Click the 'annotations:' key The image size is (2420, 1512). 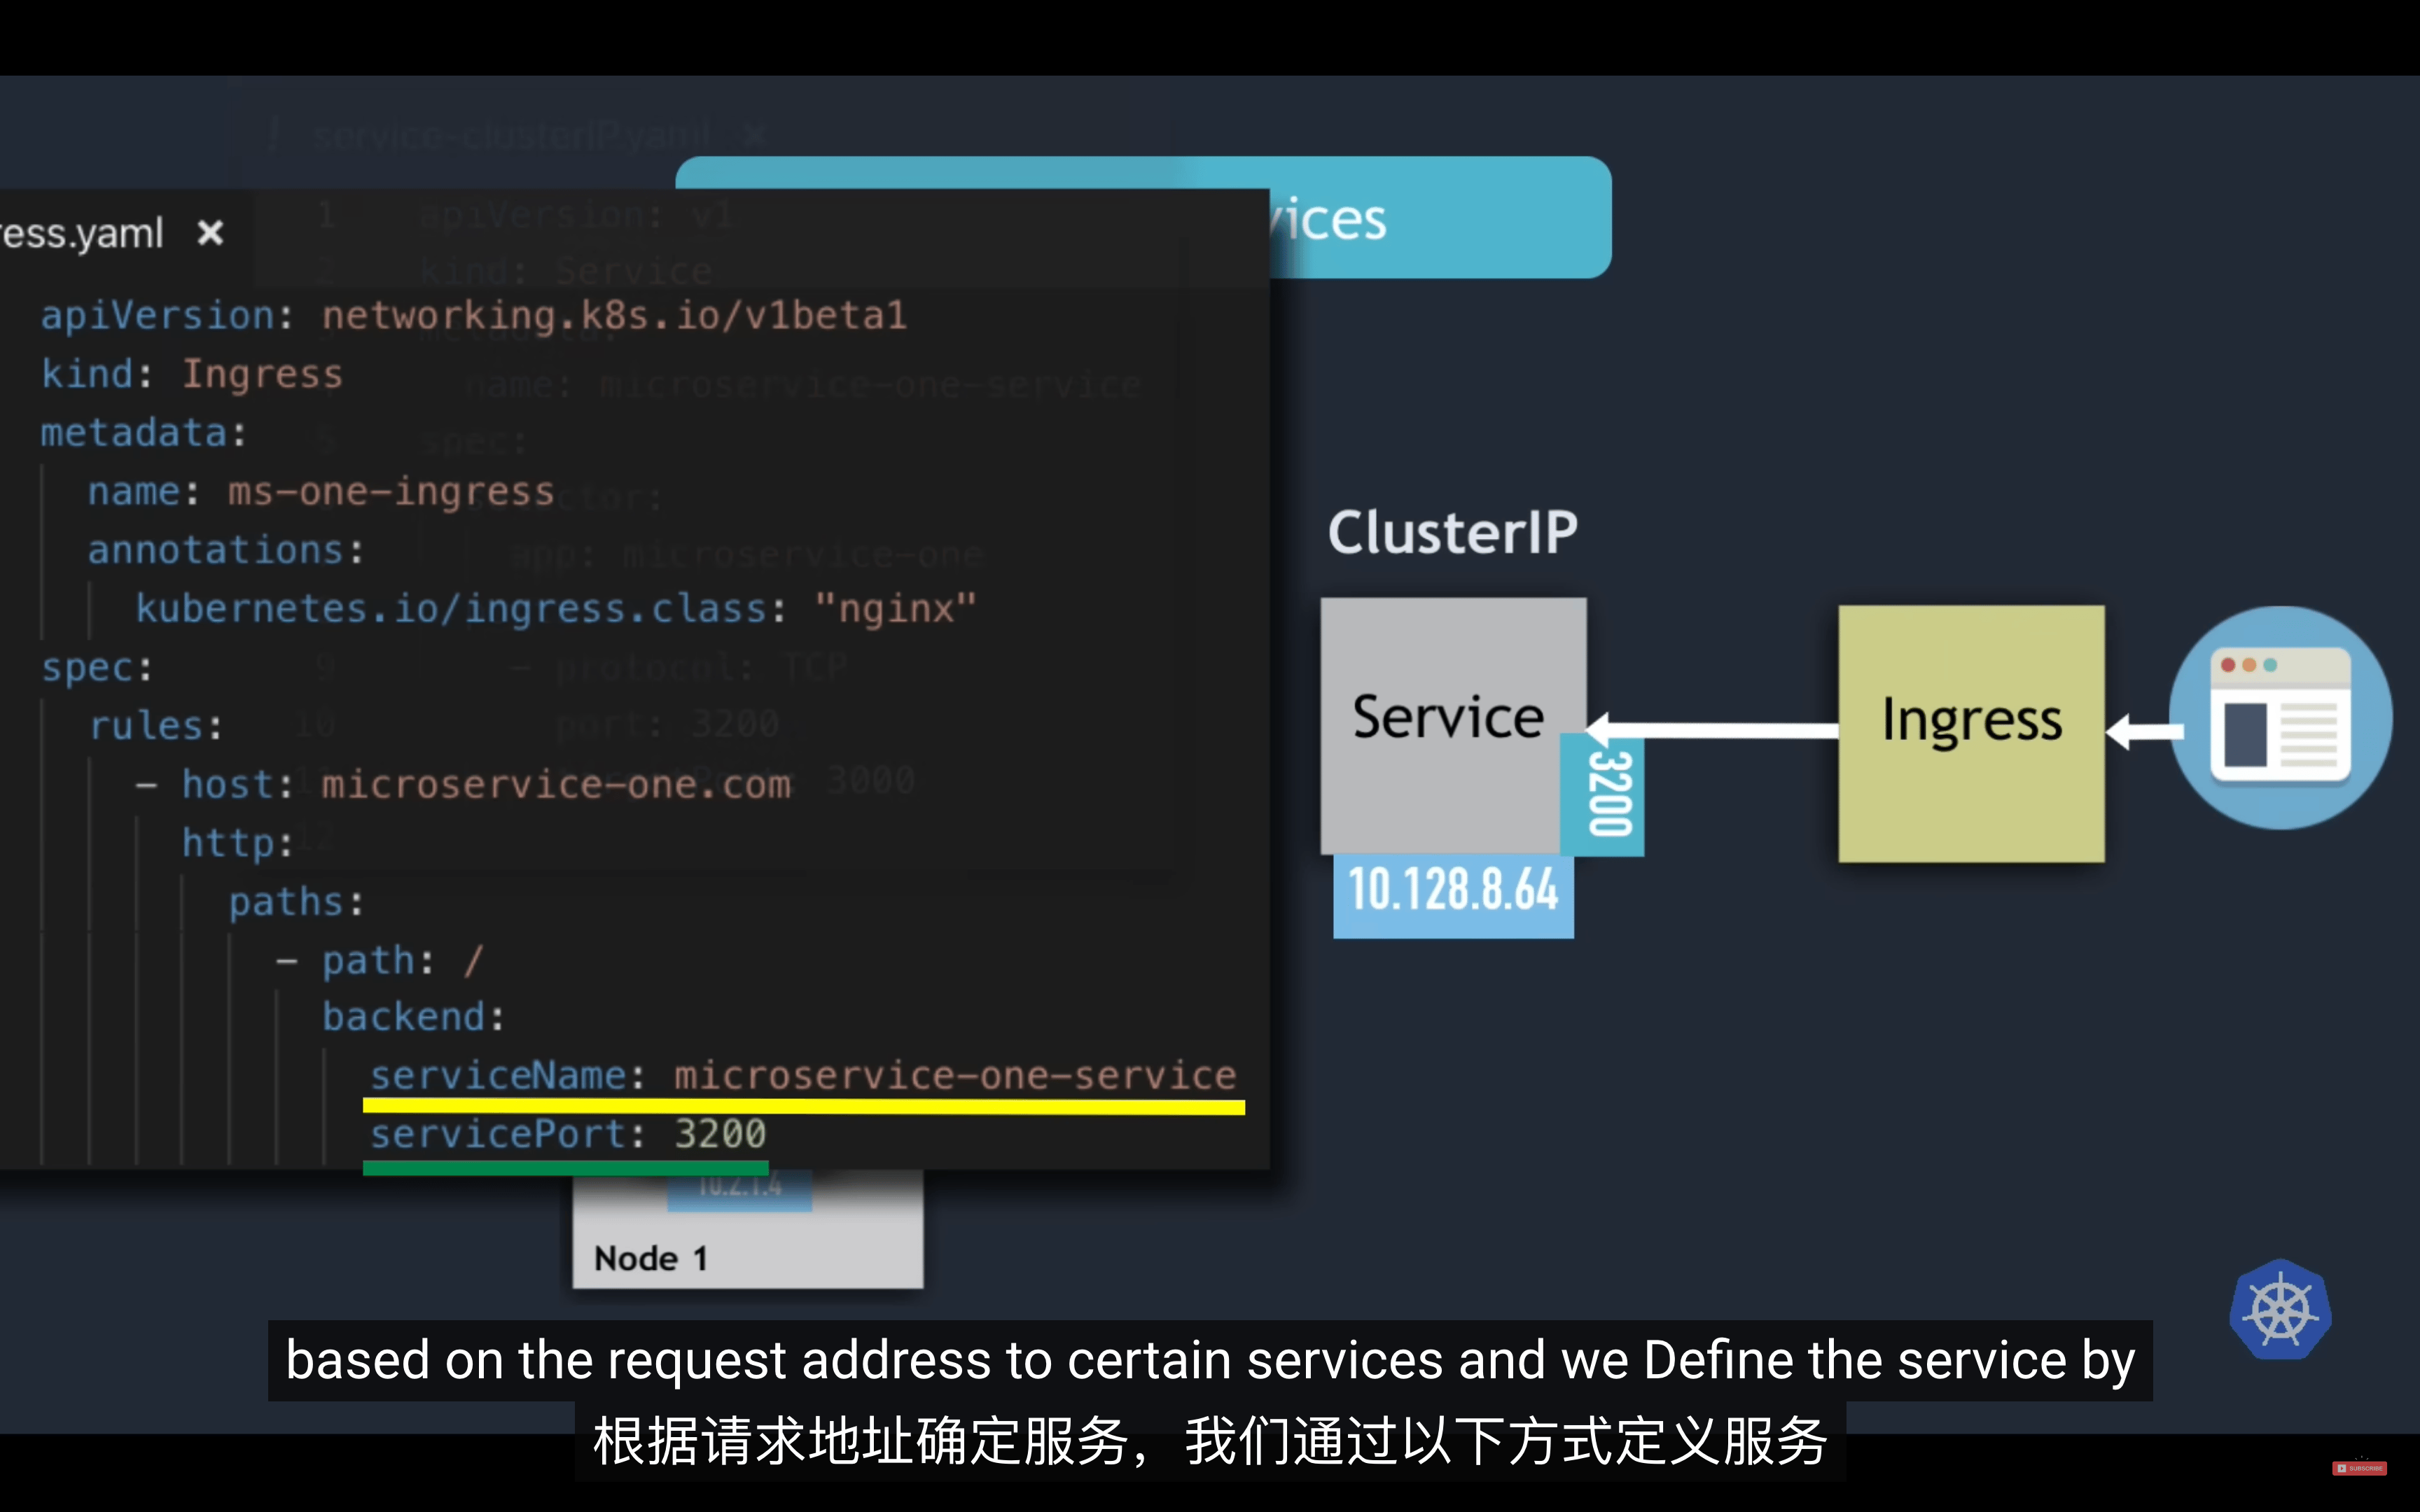pyautogui.click(x=226, y=550)
